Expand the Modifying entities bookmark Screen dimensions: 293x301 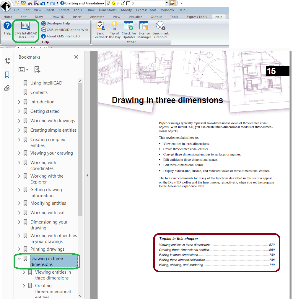(19, 203)
